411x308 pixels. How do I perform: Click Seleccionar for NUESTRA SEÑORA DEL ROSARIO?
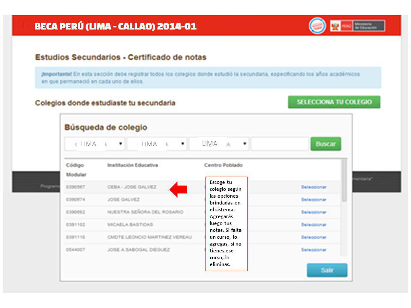(x=314, y=212)
